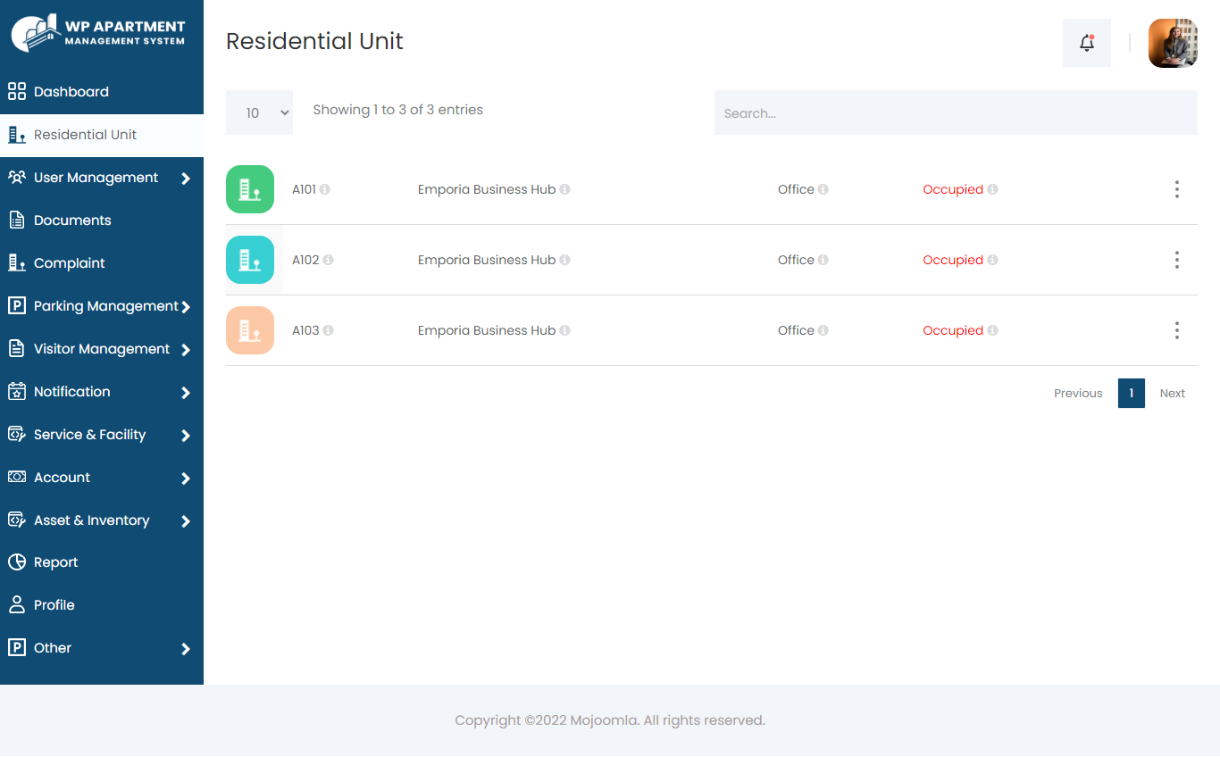This screenshot has width=1220, height=757.
Task: Click the Occupied status in A103 row
Action: 953,330
